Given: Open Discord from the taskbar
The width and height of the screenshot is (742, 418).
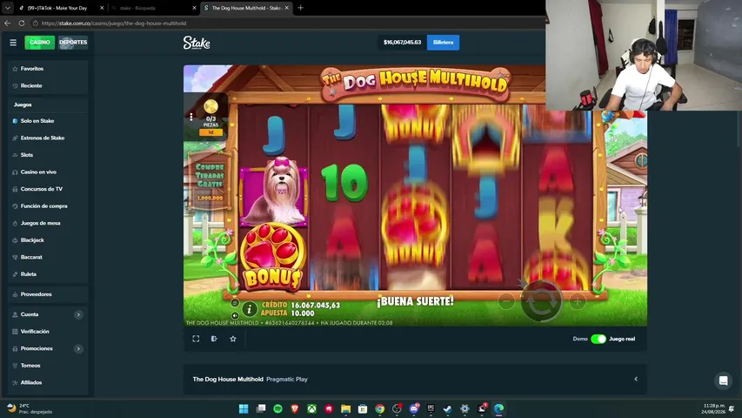Looking at the screenshot, I should 414,408.
